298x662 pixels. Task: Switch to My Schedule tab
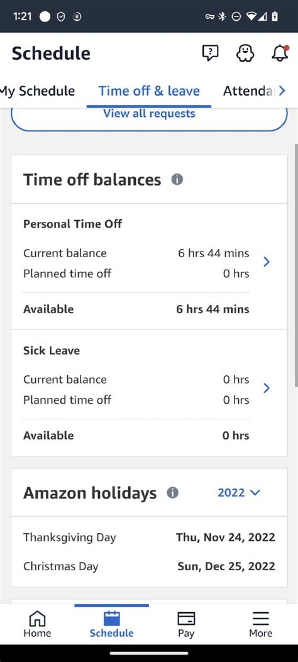click(38, 91)
